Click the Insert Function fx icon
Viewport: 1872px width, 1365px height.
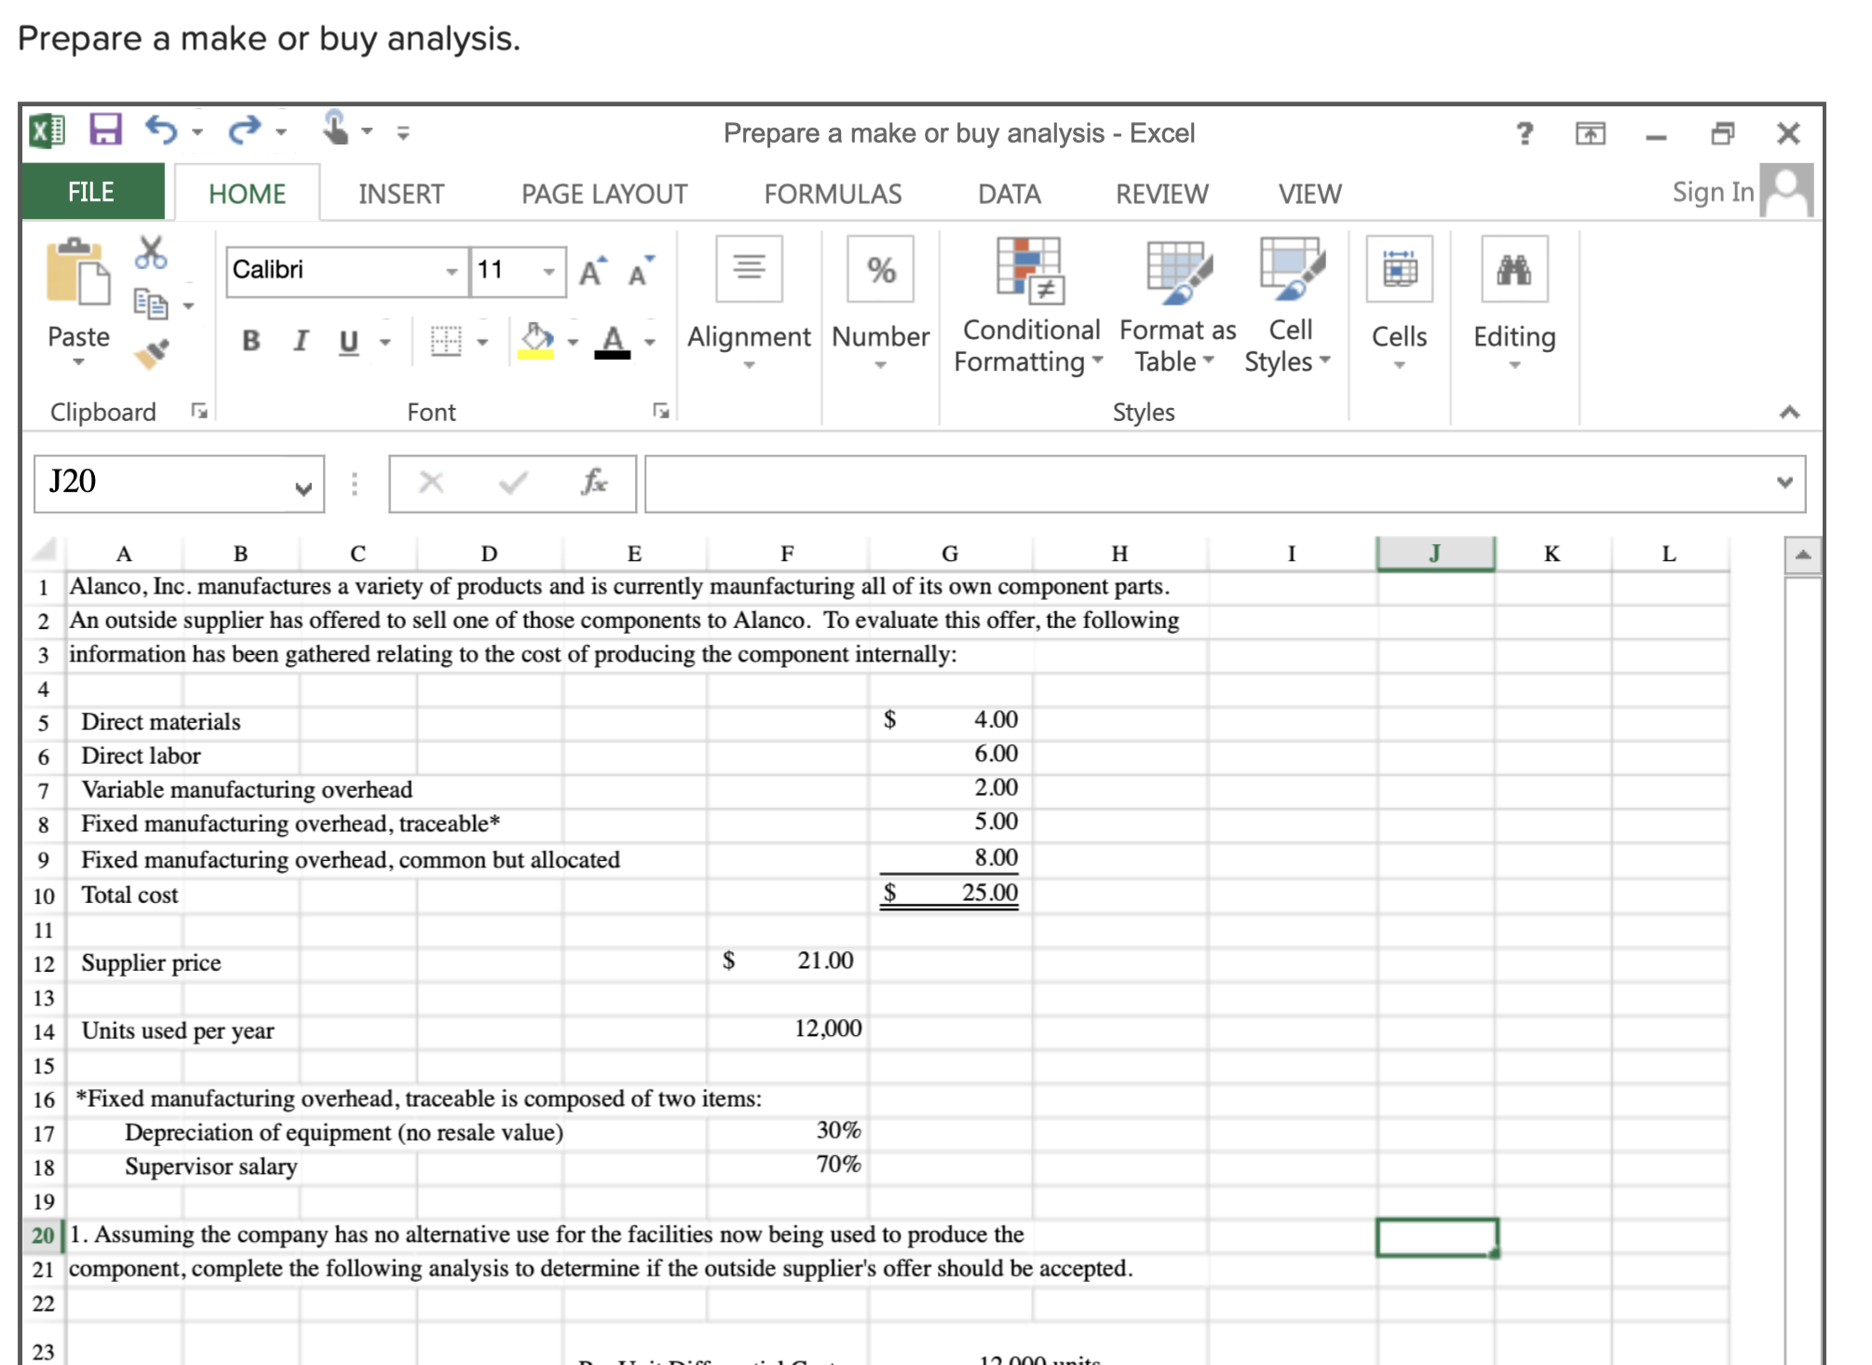[593, 483]
